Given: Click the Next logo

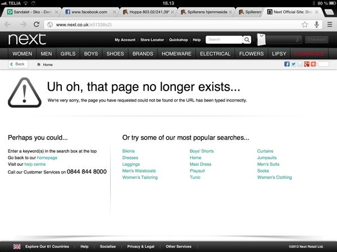Looking at the screenshot, I should click(x=27, y=39).
